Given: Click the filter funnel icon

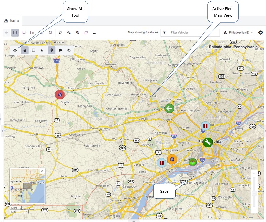Looking at the screenshot, I should [164, 33].
